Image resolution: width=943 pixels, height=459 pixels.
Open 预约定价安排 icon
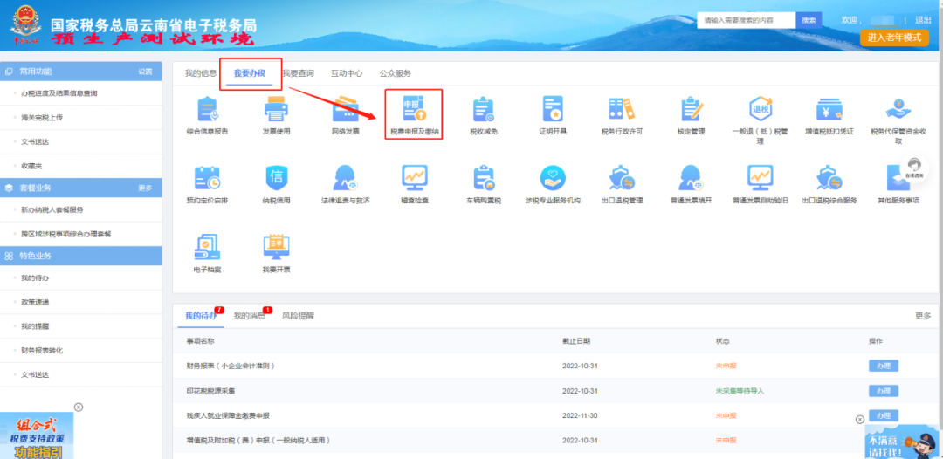(207, 178)
